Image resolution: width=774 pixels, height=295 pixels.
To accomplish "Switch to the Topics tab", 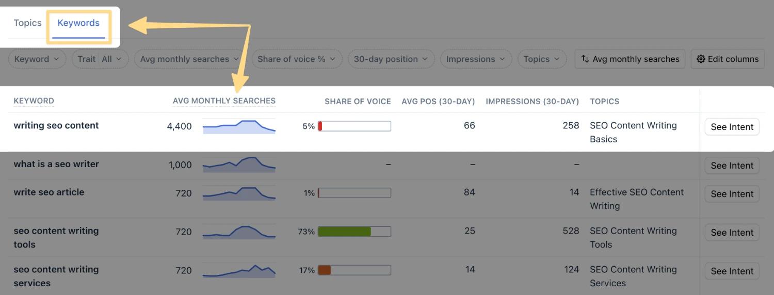I will point(27,23).
